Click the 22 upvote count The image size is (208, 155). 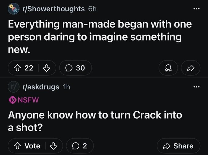28,68
